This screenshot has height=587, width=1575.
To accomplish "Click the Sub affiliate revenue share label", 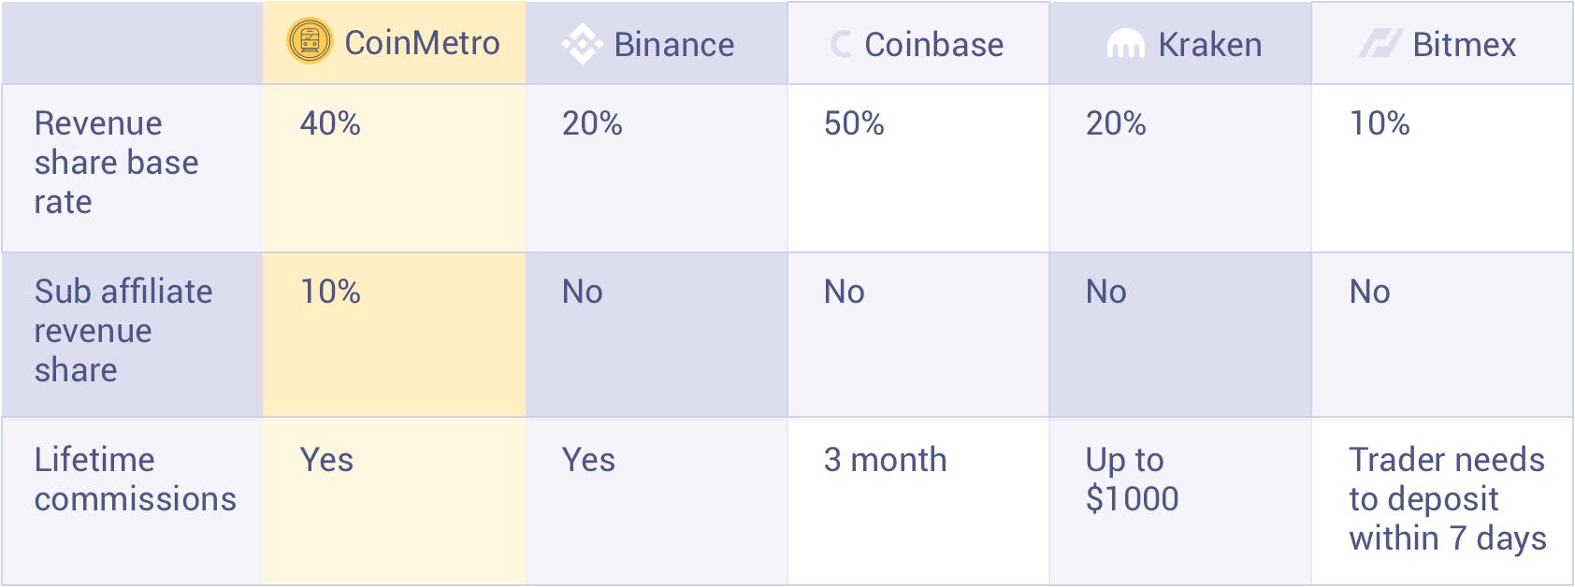I will pyautogui.click(x=123, y=331).
